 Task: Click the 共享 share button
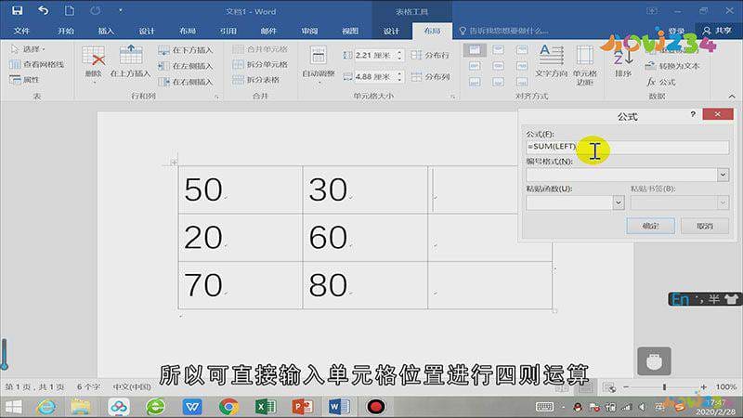pyautogui.click(x=717, y=31)
